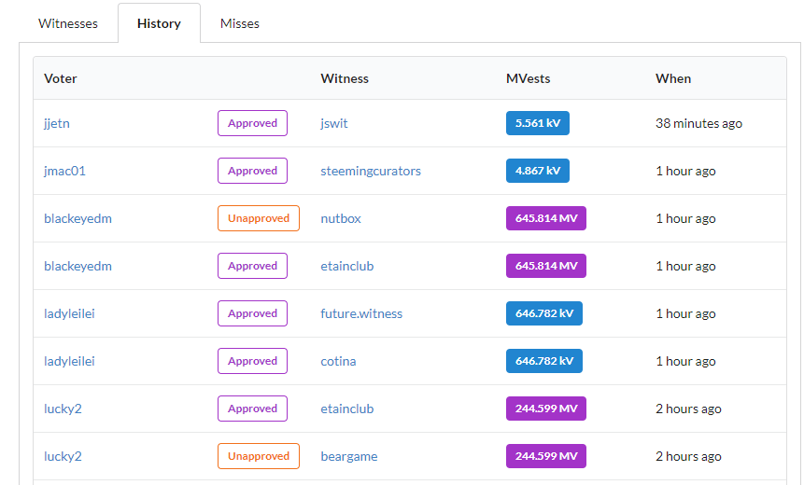Open voter jjetn profile link

pos(57,123)
